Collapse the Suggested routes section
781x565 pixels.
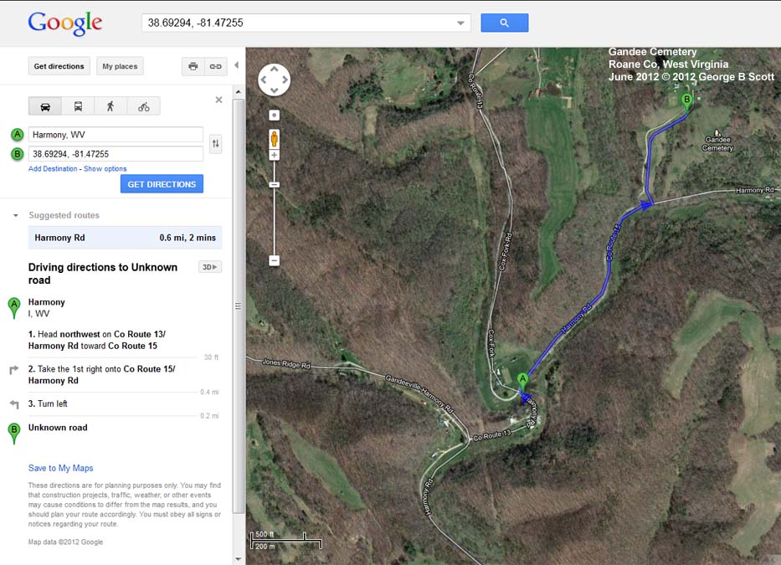[15, 216]
